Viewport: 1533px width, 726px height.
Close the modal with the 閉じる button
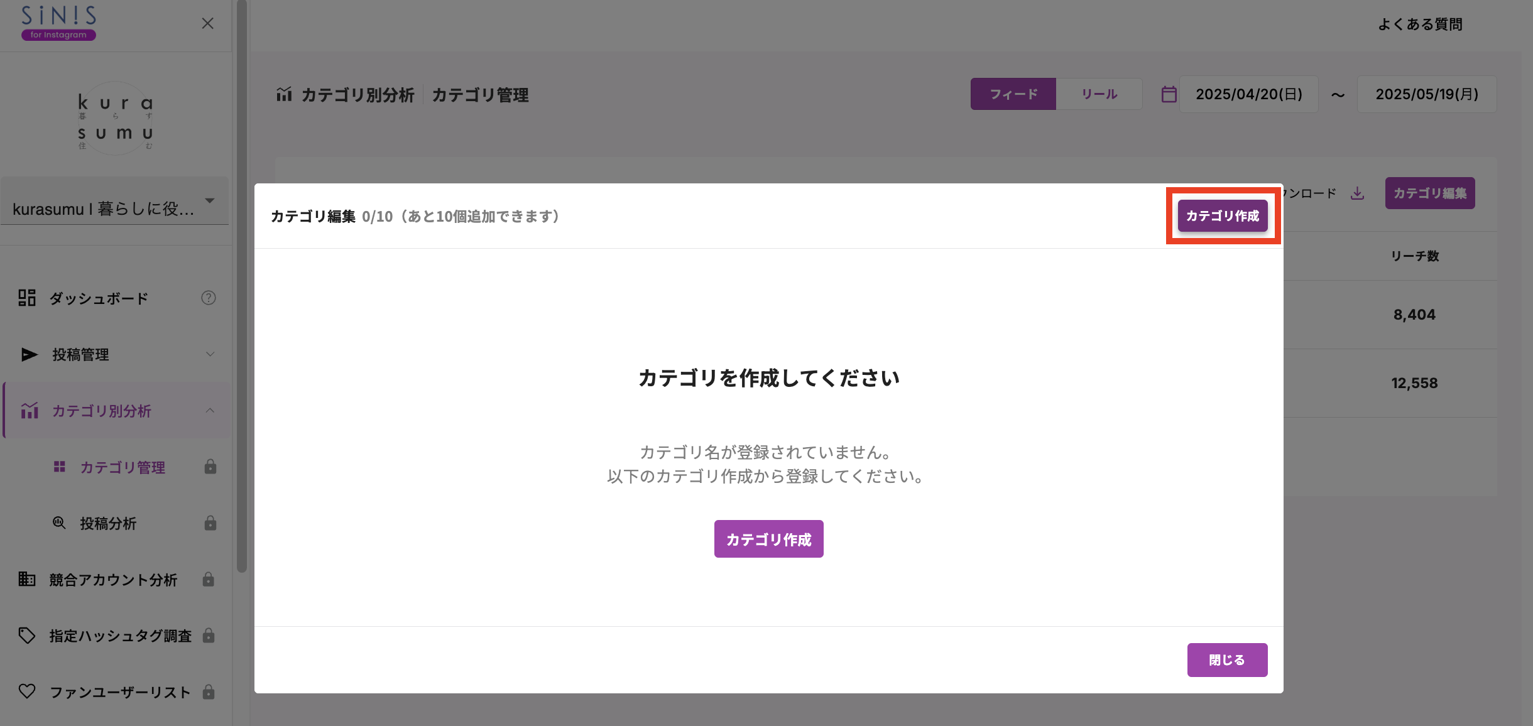tap(1227, 659)
